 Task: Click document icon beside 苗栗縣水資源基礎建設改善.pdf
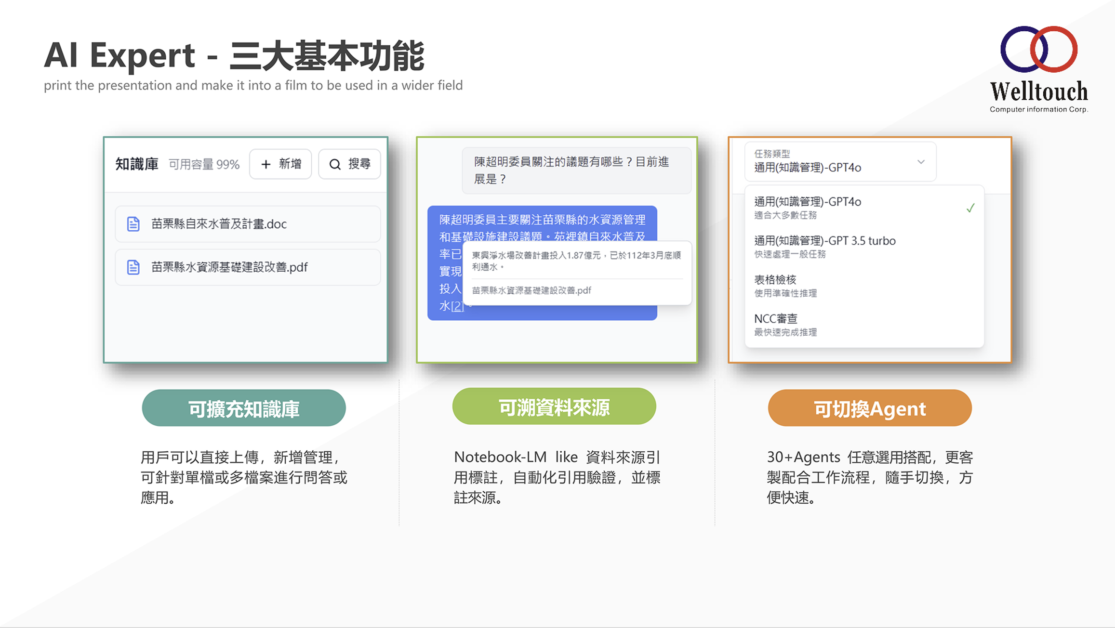[133, 267]
